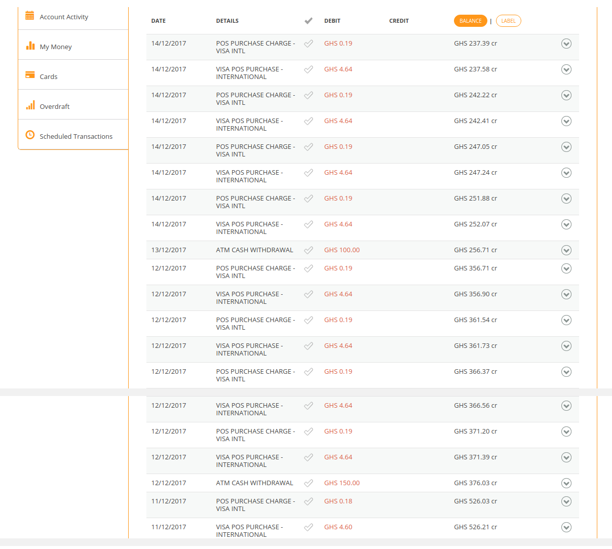Image resolution: width=612 pixels, height=549 pixels.
Task: Switch to LABEL column view
Action: coord(508,21)
